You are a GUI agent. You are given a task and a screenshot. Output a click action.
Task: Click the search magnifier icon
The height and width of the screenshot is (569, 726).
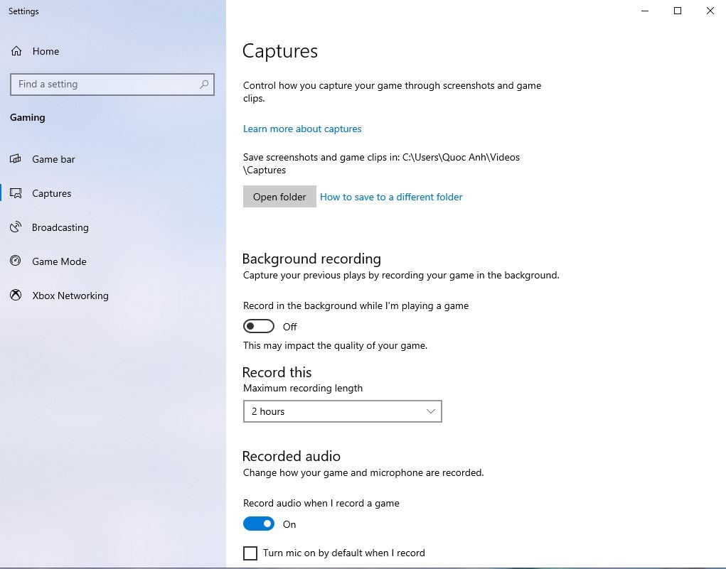click(x=204, y=85)
